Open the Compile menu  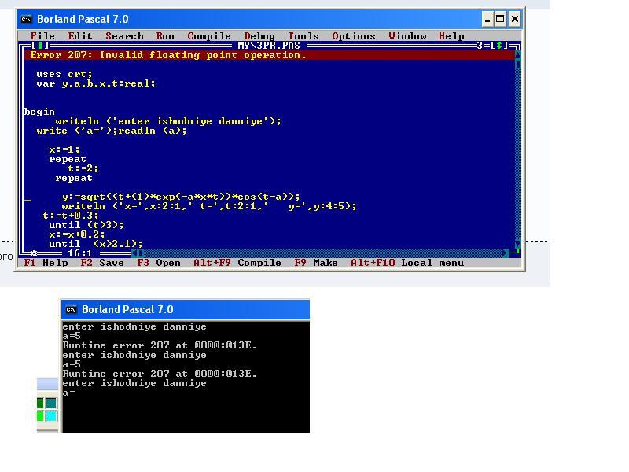click(209, 36)
